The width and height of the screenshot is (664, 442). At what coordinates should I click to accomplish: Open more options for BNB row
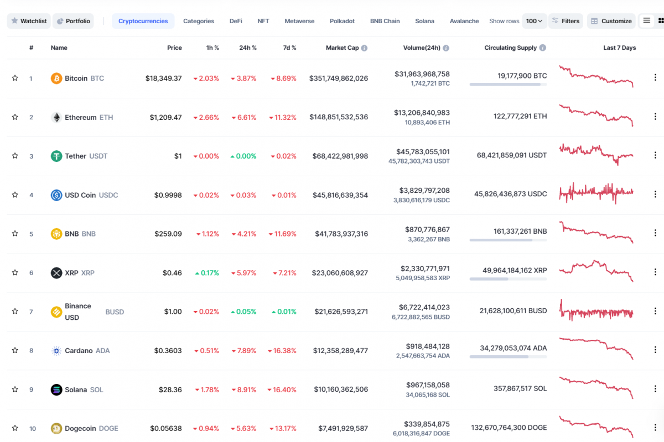[x=655, y=233]
